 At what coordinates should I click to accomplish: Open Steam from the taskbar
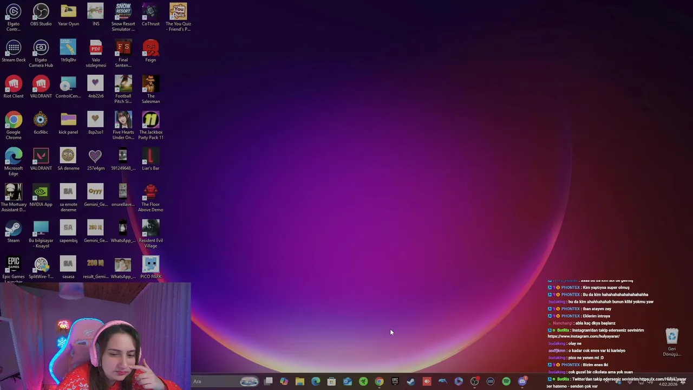(x=411, y=381)
